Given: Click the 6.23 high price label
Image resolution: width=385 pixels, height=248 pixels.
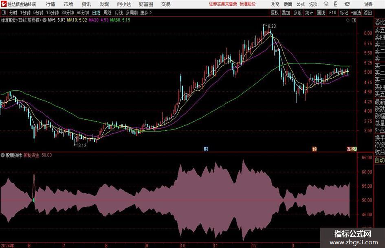Looking at the screenshot, I should 272,26.
